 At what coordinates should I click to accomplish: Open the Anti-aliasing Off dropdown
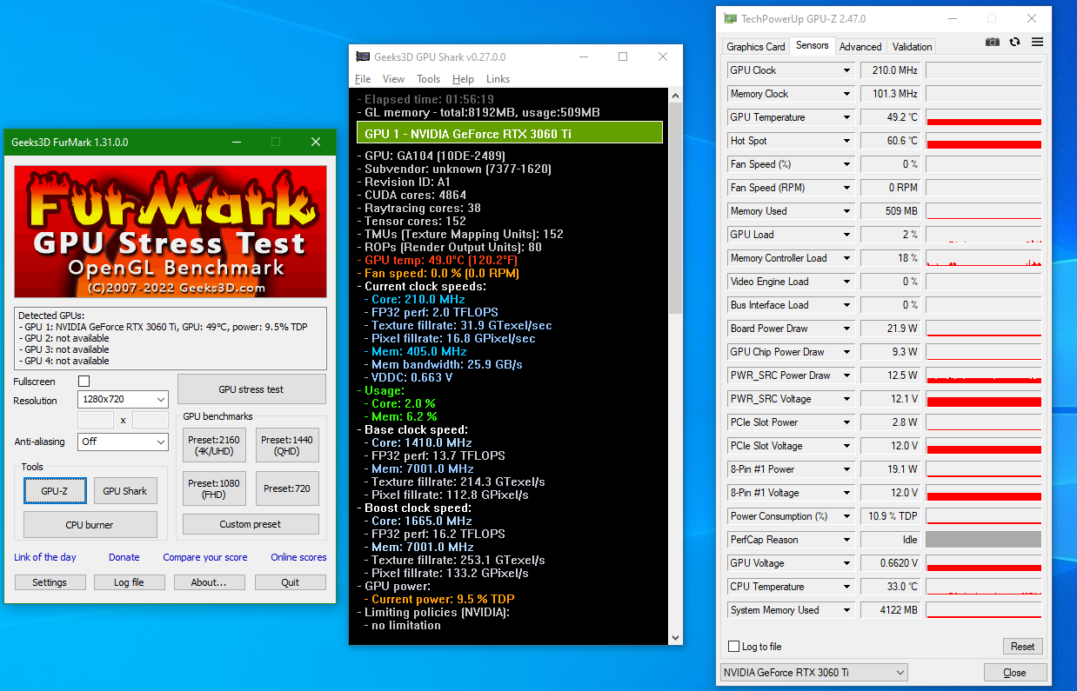pos(123,442)
